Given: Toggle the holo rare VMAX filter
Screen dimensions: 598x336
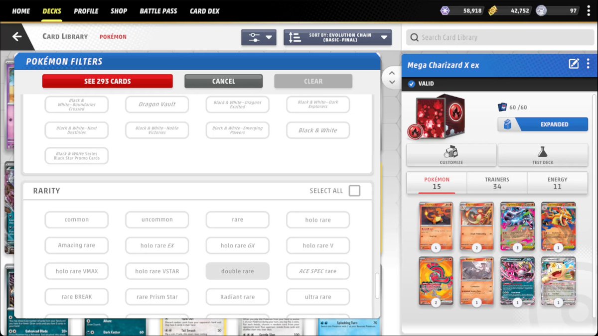Looking at the screenshot, I should (77, 271).
